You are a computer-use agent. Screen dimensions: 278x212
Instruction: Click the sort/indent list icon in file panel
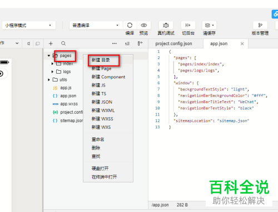click(x=127, y=44)
